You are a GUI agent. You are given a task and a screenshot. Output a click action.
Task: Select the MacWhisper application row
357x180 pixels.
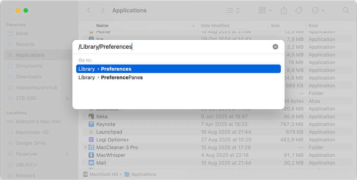(217, 155)
